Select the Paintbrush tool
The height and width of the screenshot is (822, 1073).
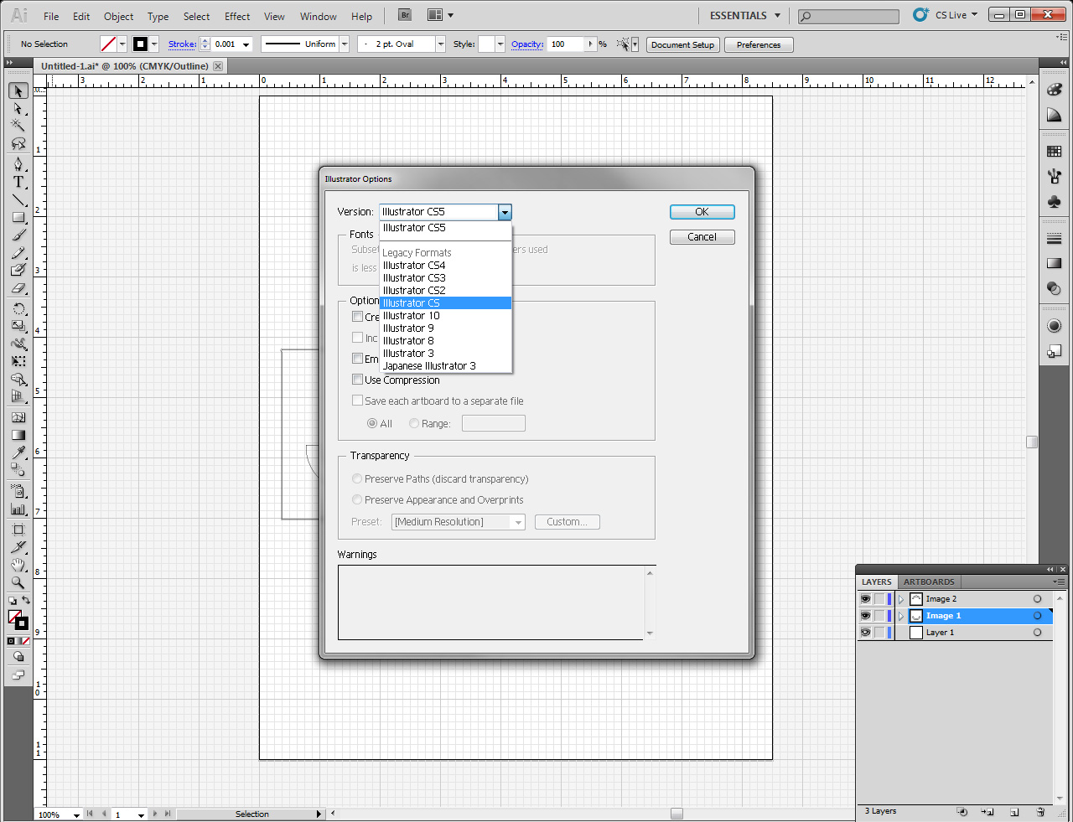tap(18, 235)
